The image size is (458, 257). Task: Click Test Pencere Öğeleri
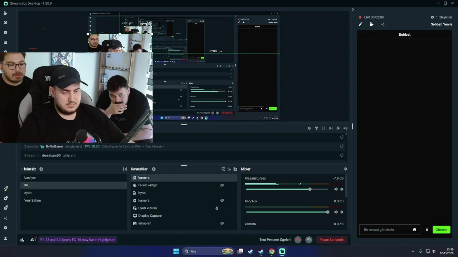pyautogui.click(x=275, y=240)
